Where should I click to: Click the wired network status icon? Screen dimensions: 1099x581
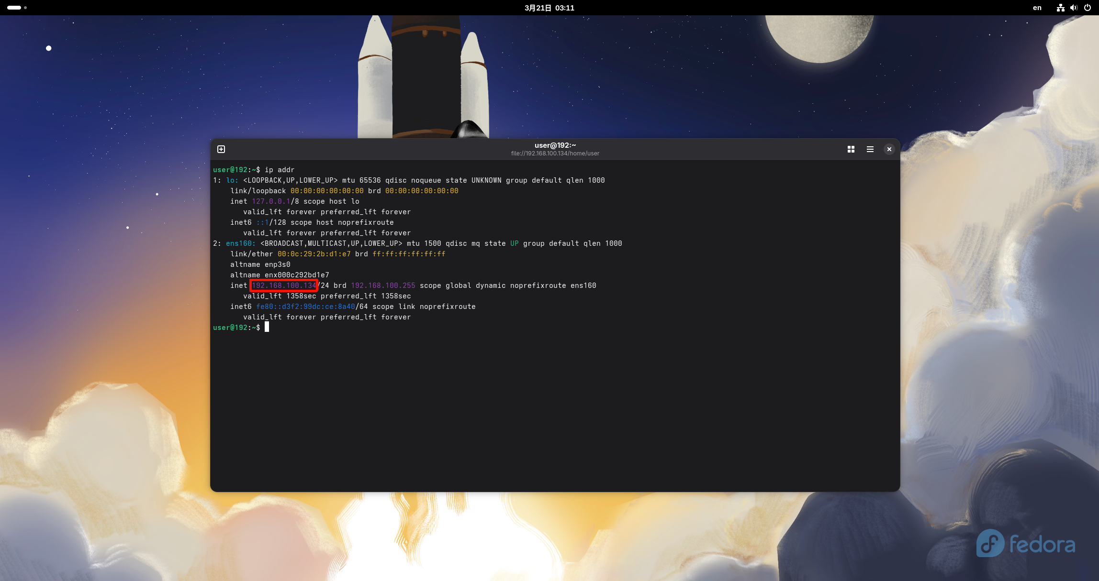[x=1060, y=8]
